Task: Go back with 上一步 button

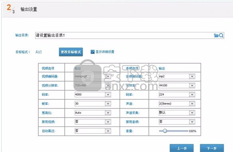Action: (182, 148)
